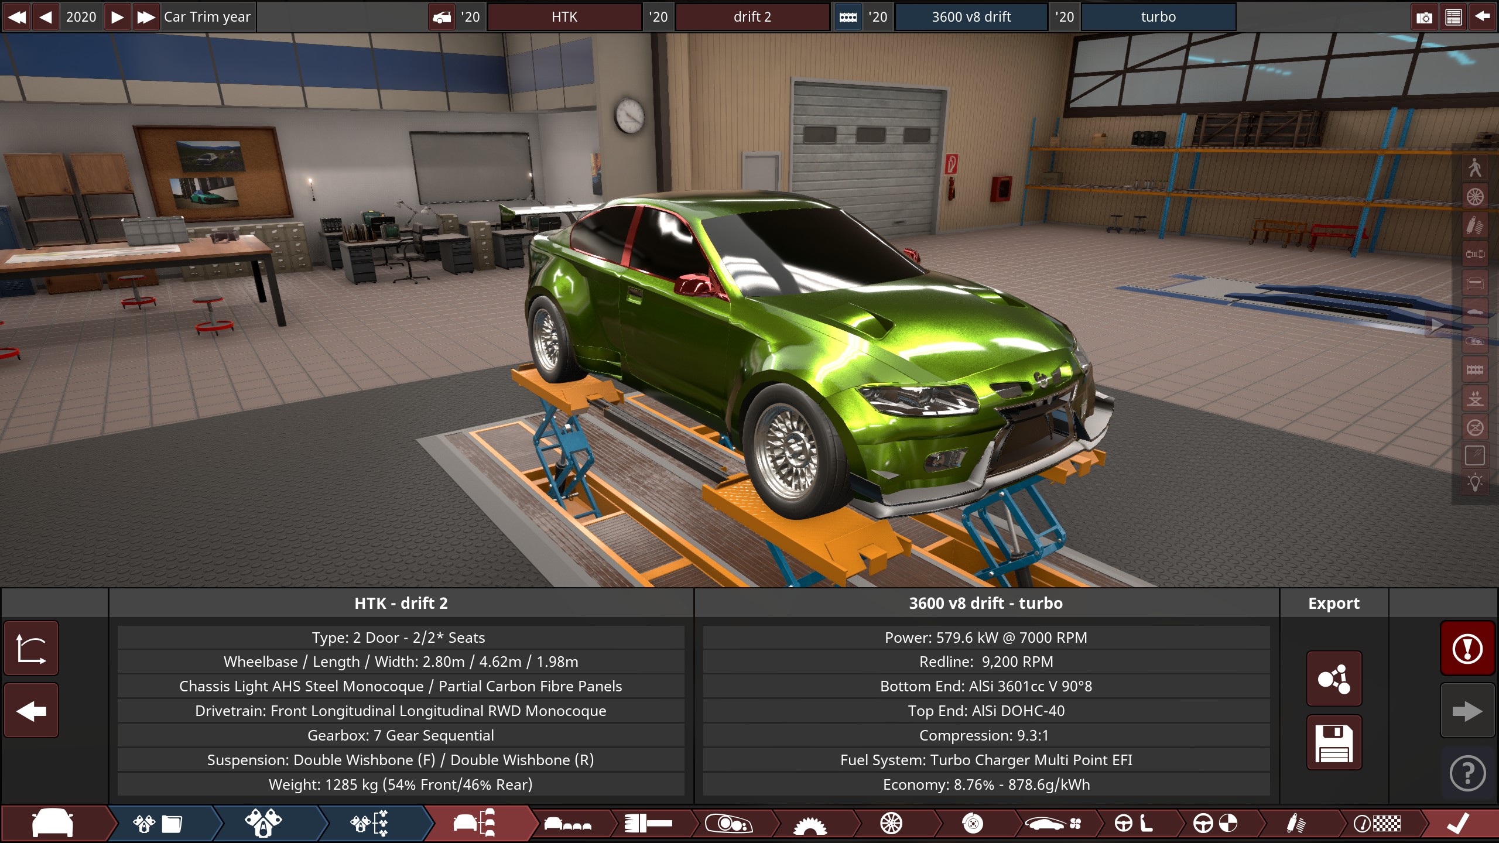Click the 'Redline: 9,200 RPM' row
1499x843 pixels.
[986, 662]
